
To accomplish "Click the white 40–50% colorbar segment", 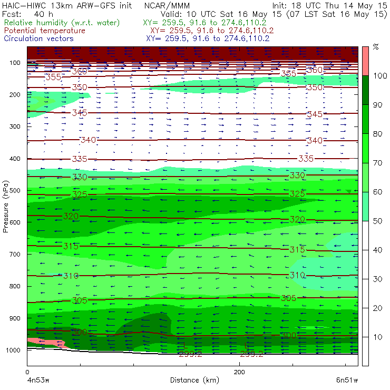I will click(x=365, y=235).
